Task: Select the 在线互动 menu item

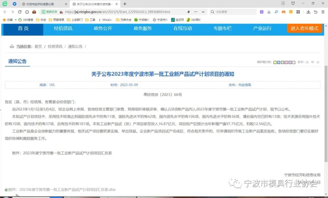Action: [183, 28]
